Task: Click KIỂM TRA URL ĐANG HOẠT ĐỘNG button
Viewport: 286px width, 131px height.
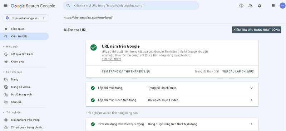Action: click(x=257, y=30)
